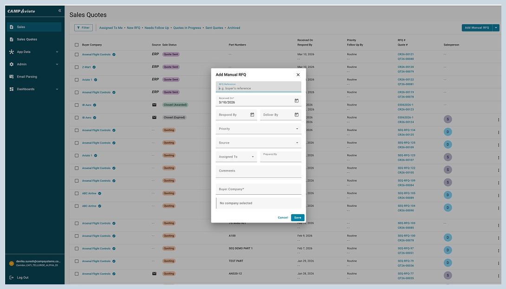Select the Archived quick filter
This screenshot has height=289, width=506.
pyautogui.click(x=234, y=28)
